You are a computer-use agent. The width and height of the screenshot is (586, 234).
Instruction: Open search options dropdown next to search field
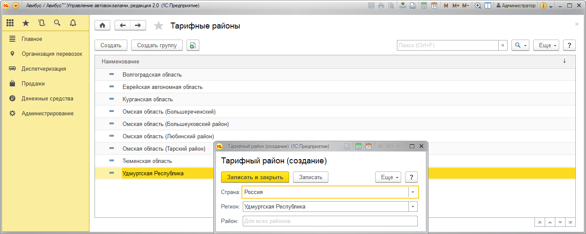[520, 46]
